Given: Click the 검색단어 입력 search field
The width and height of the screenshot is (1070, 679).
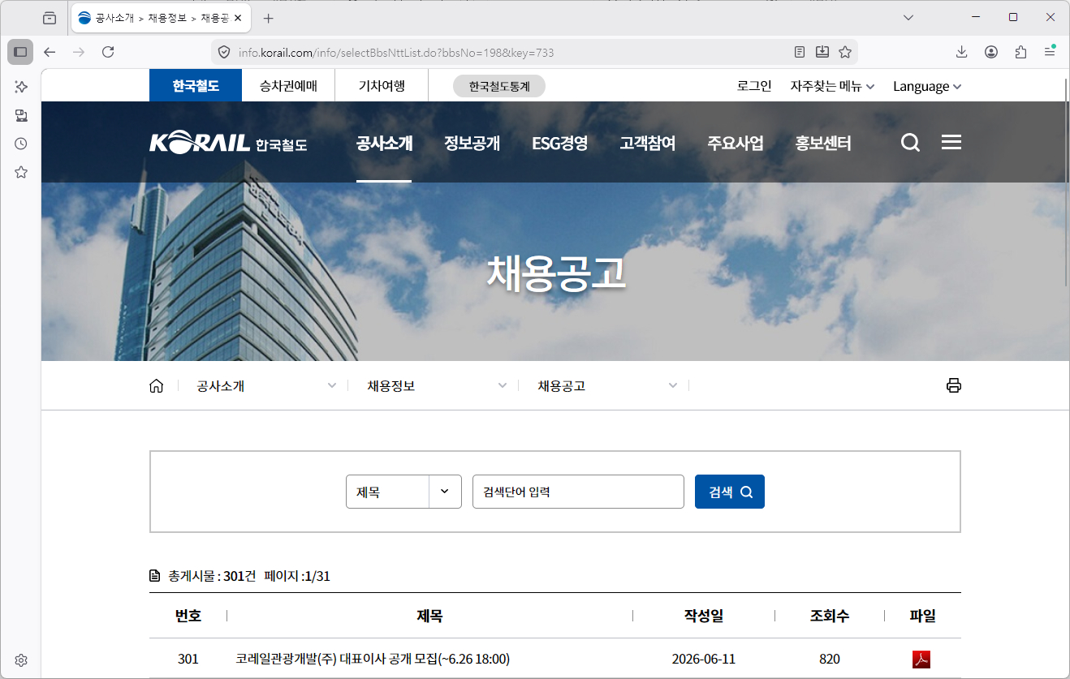Looking at the screenshot, I should pyautogui.click(x=578, y=492).
